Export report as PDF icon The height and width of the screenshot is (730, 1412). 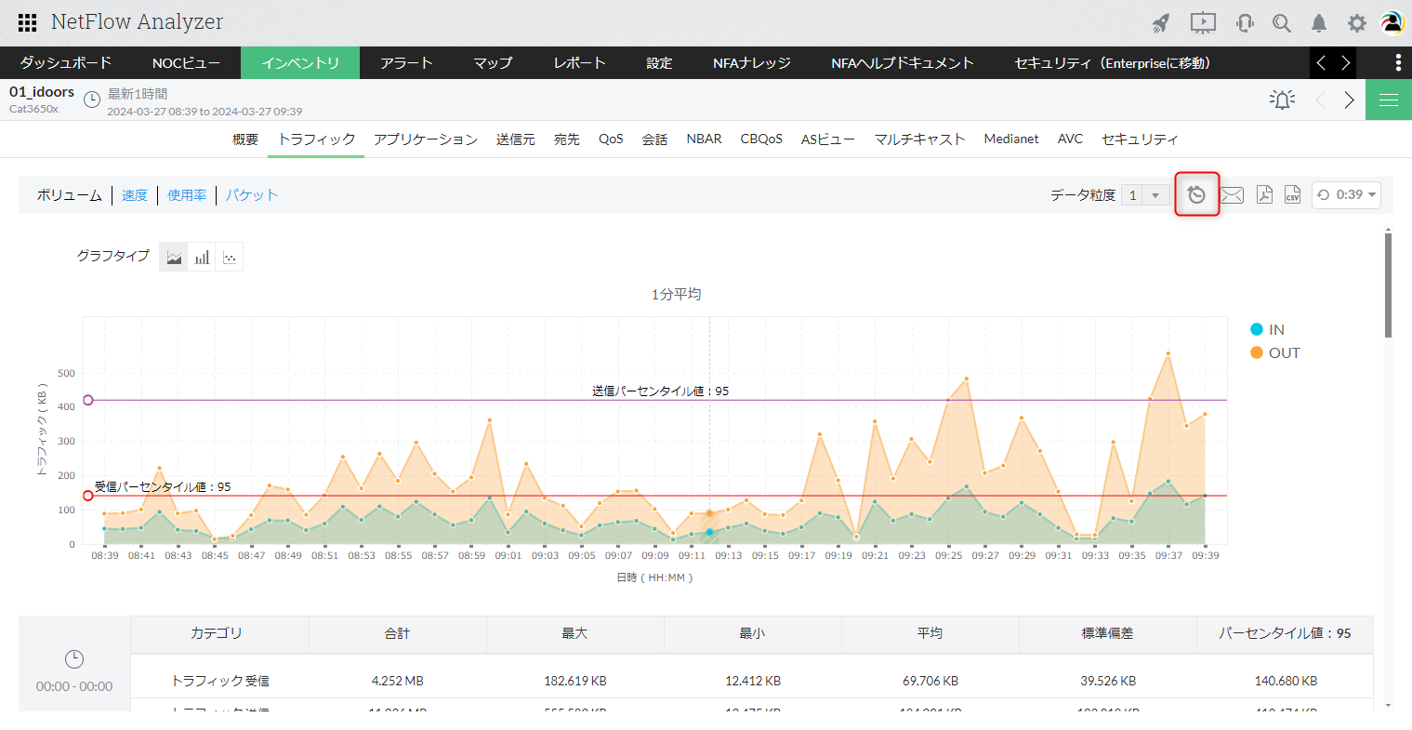click(1264, 194)
